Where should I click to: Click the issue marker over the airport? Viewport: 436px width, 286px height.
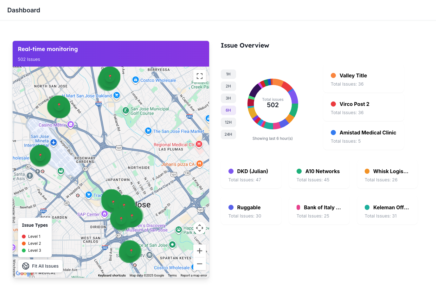tap(40, 156)
